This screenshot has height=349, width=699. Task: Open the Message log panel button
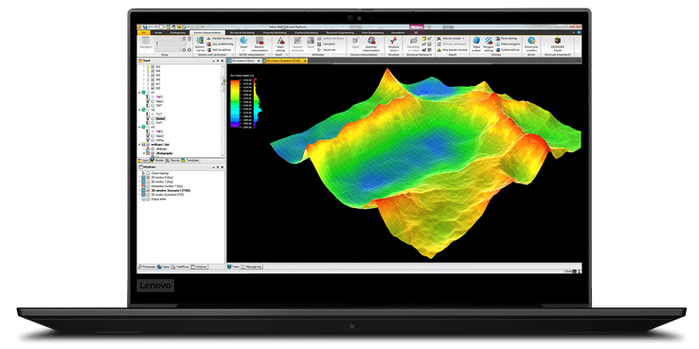point(252,267)
